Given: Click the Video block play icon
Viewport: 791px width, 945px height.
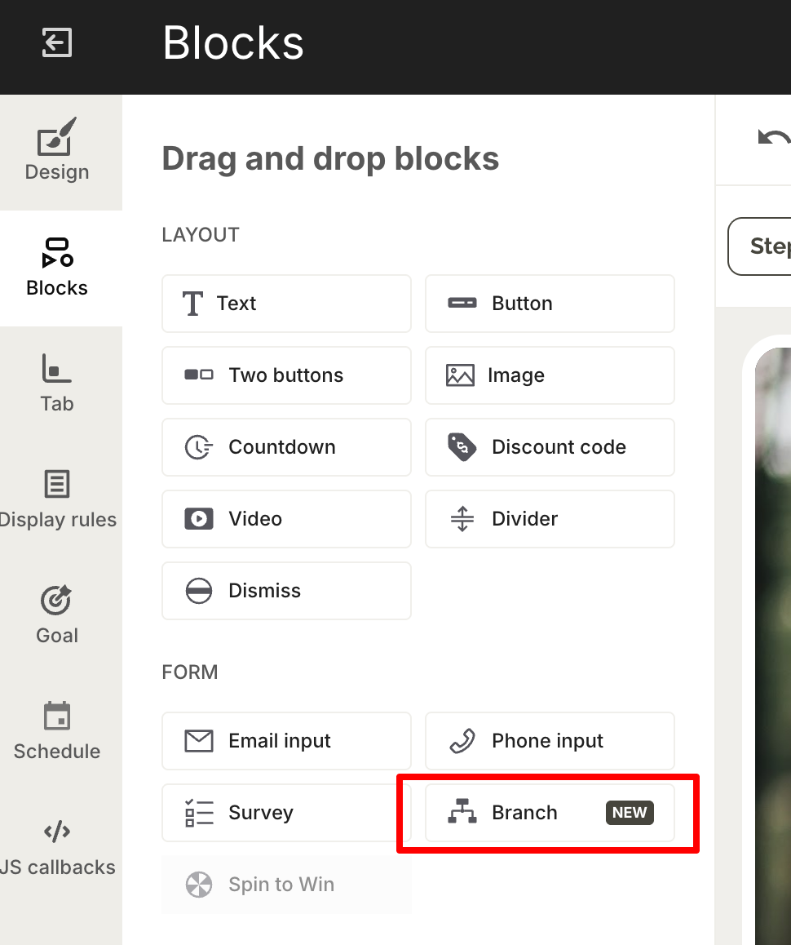Looking at the screenshot, I should [x=199, y=519].
